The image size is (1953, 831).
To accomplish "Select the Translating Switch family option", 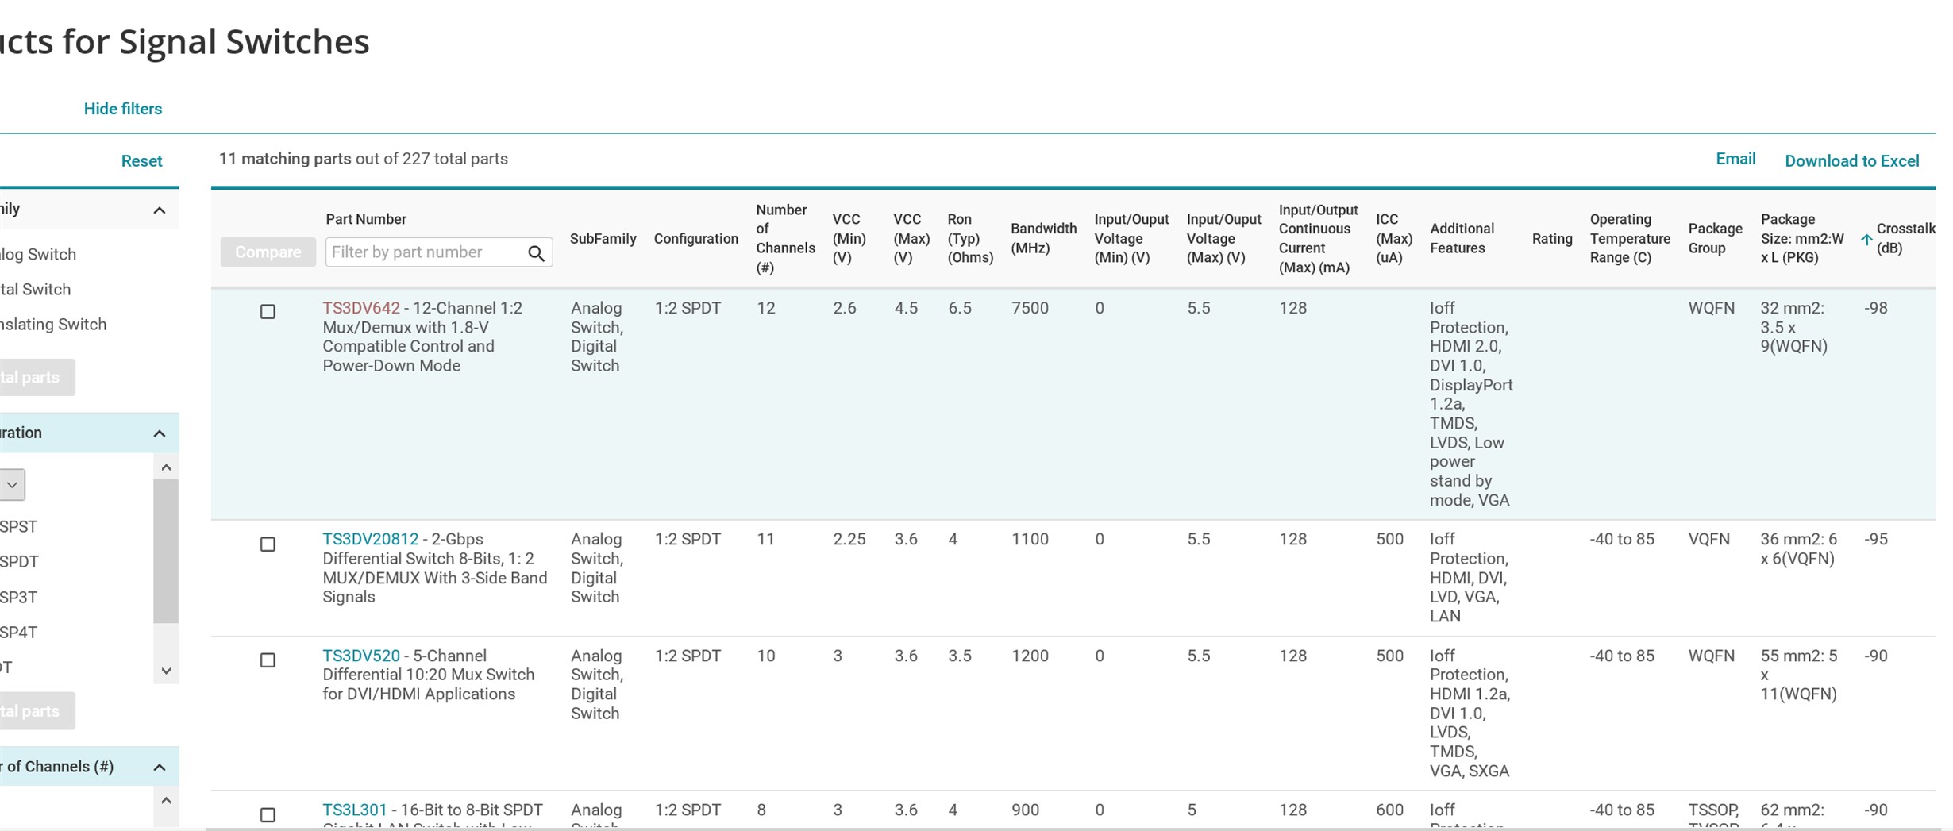I will [x=53, y=325].
